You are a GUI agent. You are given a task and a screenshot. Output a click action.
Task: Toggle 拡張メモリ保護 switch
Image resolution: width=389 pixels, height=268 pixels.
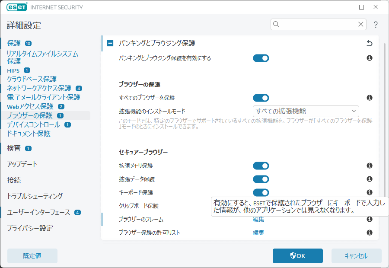pyautogui.click(x=261, y=166)
